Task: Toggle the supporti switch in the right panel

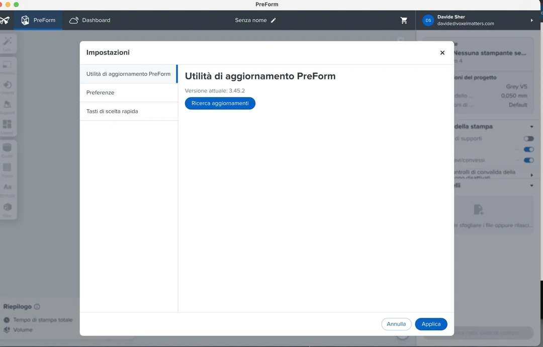Action: [528, 138]
